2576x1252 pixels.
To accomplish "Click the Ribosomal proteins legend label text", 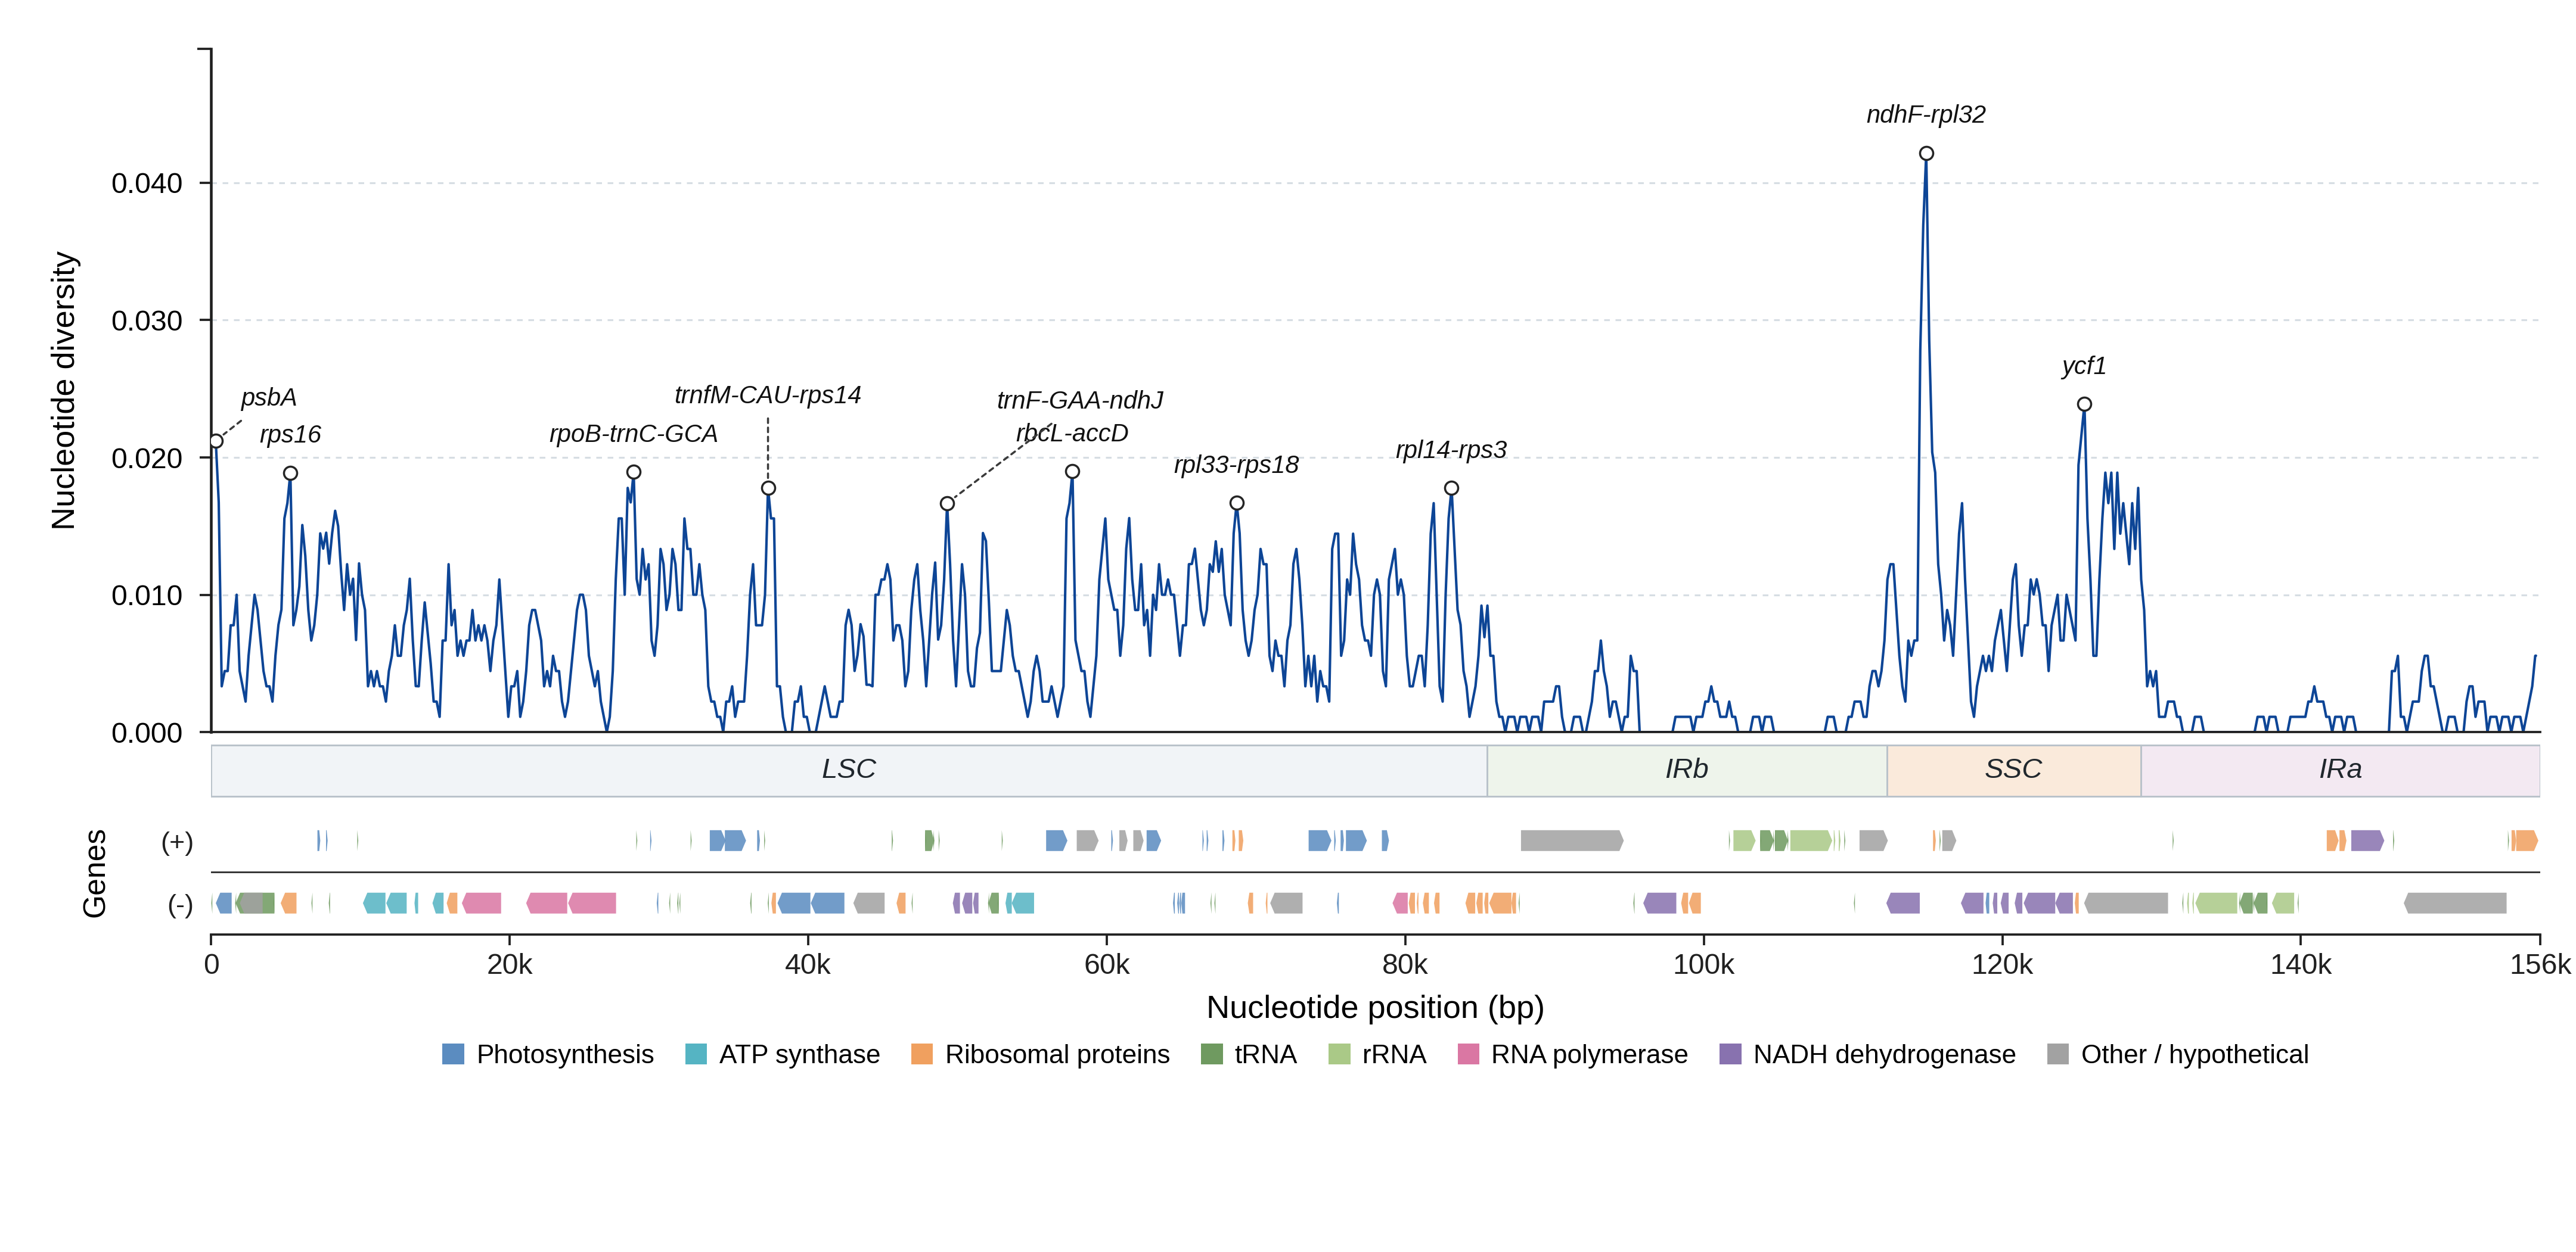I will (x=1057, y=1054).
